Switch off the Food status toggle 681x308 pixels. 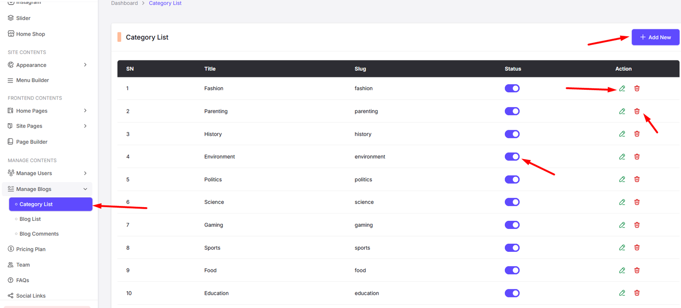click(512, 271)
